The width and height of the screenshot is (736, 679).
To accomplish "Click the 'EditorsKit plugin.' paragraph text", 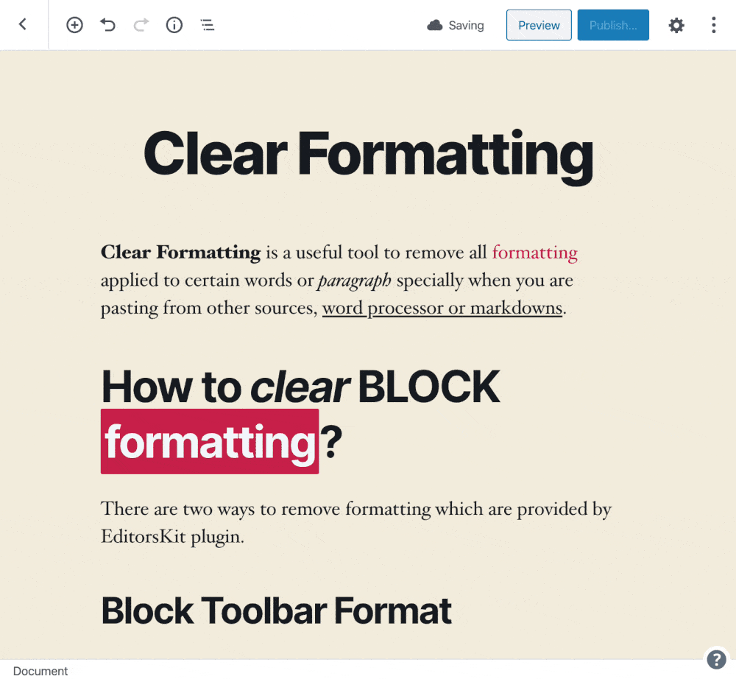I will click(173, 537).
